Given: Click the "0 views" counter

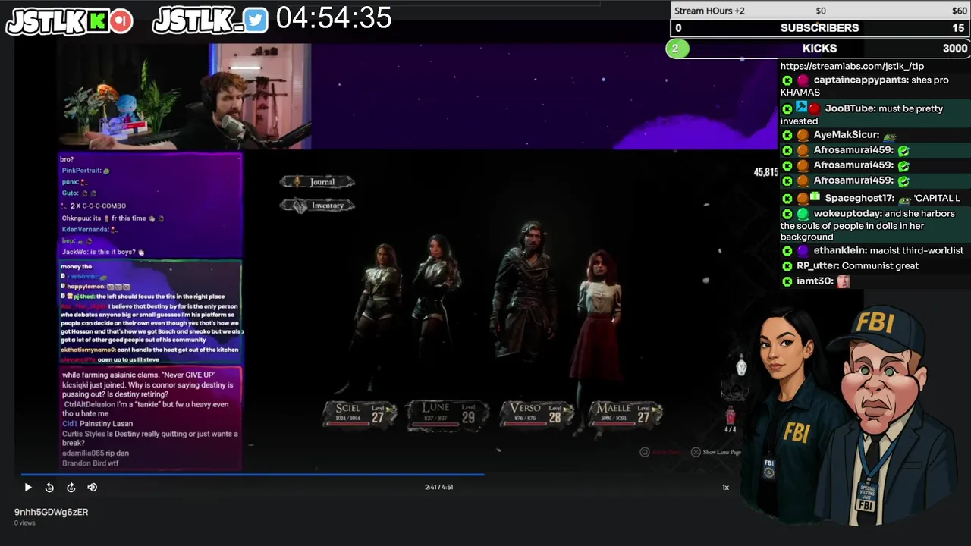Looking at the screenshot, I should tap(25, 522).
